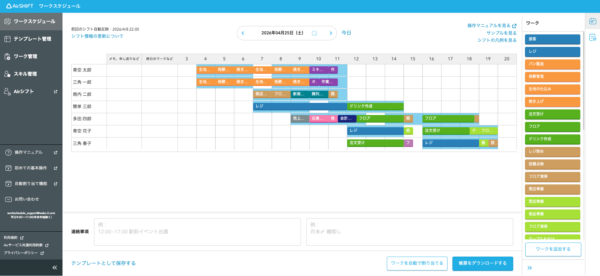Open 操作マニュアル in sidebar
This screenshot has height=276, width=600.
point(31,152)
